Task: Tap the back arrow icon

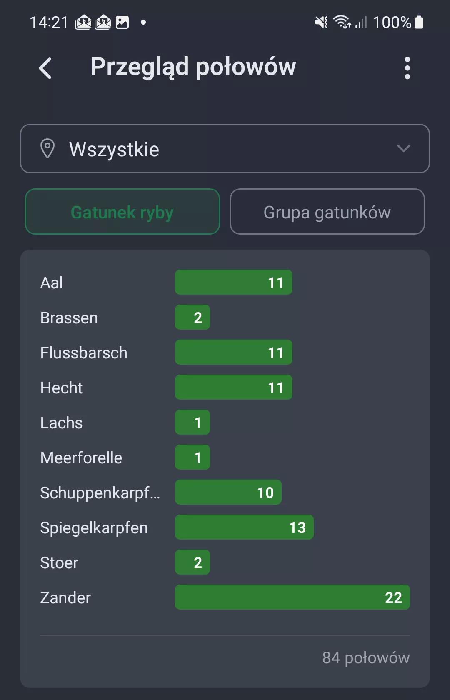Action: pos(45,68)
